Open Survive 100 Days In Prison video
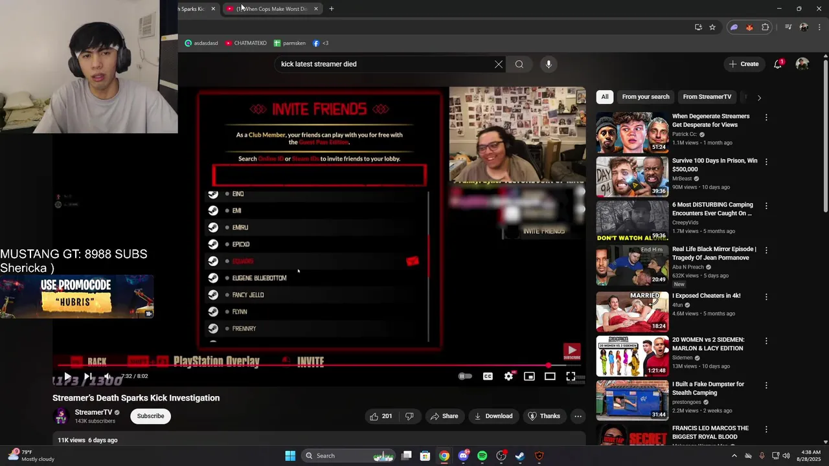829x466 pixels. [632, 177]
